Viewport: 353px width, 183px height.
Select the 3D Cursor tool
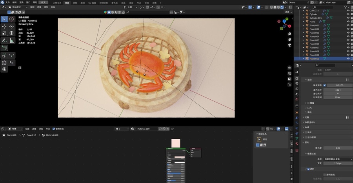(11, 19)
